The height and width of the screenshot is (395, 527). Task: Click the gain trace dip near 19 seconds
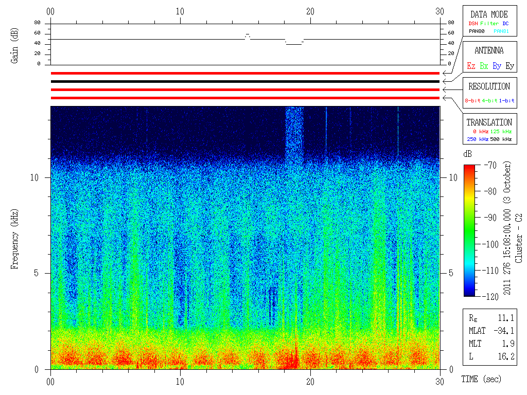point(294,44)
